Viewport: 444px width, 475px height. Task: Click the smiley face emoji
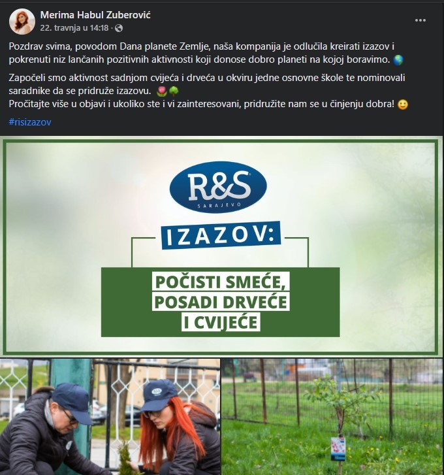(402, 105)
